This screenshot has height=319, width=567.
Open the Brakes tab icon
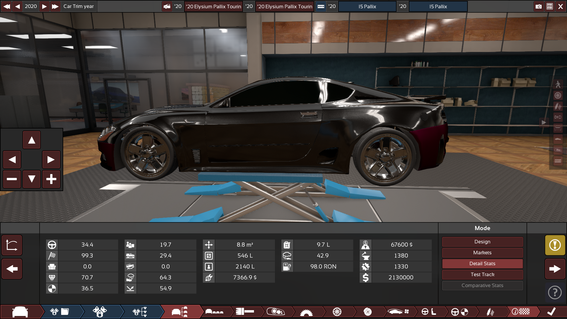click(368, 312)
